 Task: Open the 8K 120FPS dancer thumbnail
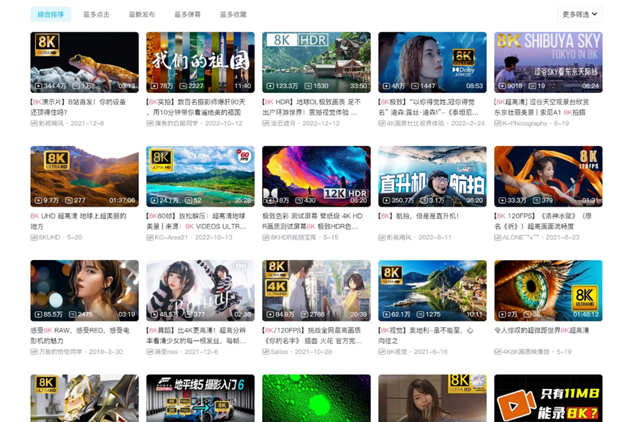point(548,177)
